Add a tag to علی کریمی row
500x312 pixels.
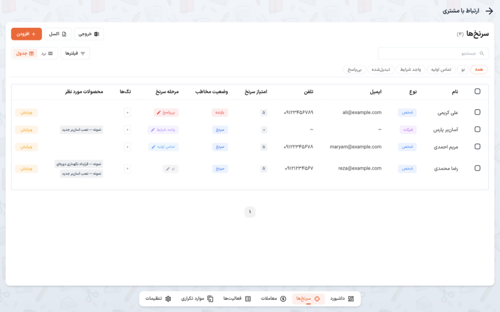coord(127,113)
